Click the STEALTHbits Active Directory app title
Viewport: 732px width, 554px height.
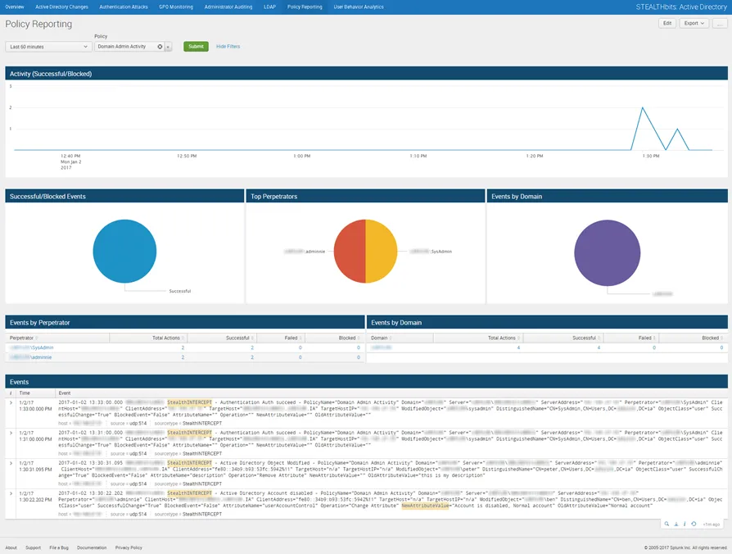681,7
